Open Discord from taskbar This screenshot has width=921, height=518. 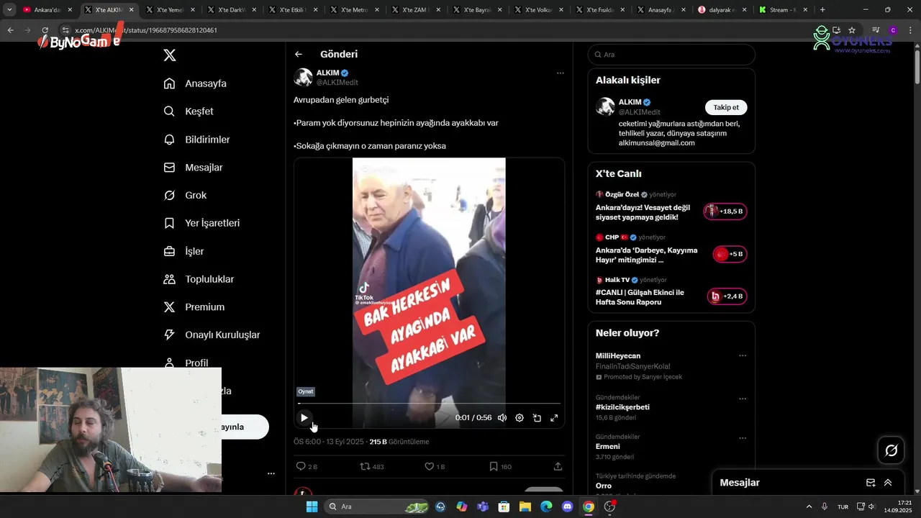tap(567, 506)
